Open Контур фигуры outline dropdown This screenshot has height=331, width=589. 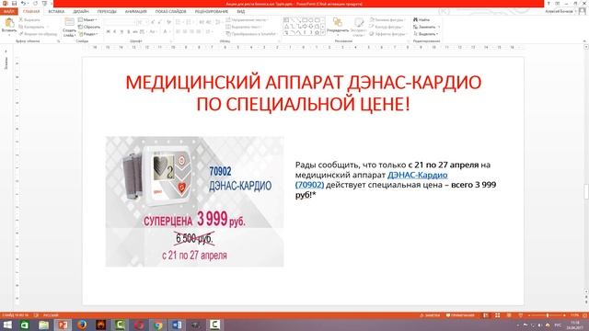(x=386, y=27)
